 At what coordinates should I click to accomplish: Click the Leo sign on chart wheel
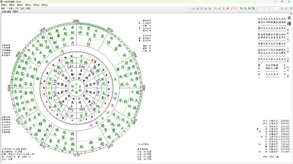point(72,67)
